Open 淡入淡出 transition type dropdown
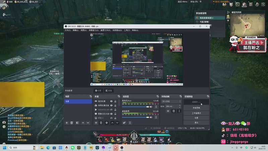Image resolution: width=268 pixels, height=151 pixels. [x=171, y=102]
